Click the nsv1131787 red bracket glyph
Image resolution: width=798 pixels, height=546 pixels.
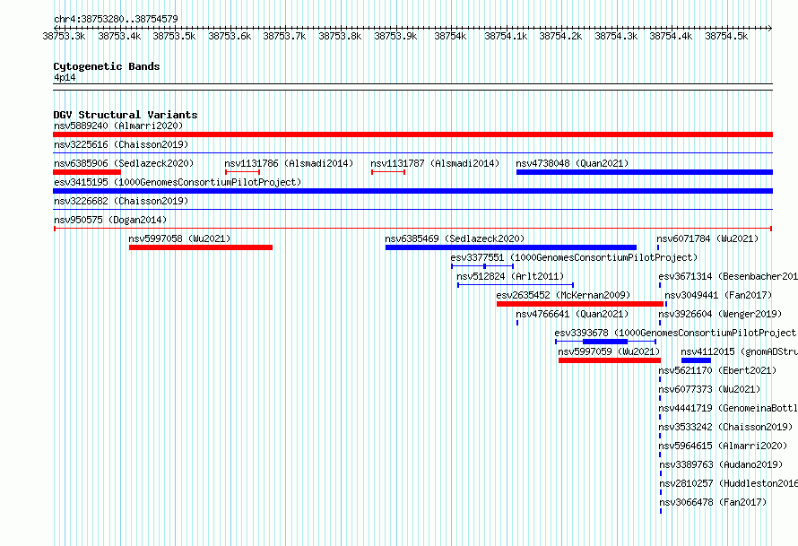point(388,172)
